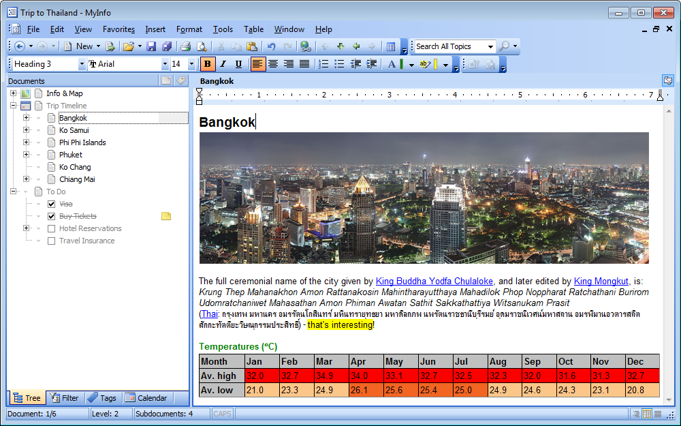The width and height of the screenshot is (681, 426).
Task: Open the Heading 3 style dropdown
Action: tap(82, 64)
